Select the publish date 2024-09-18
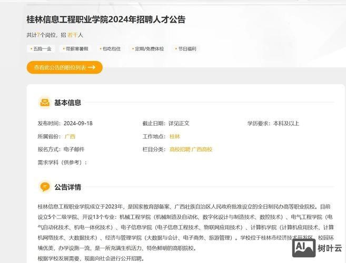This screenshot has width=346, height=263. tap(78, 123)
